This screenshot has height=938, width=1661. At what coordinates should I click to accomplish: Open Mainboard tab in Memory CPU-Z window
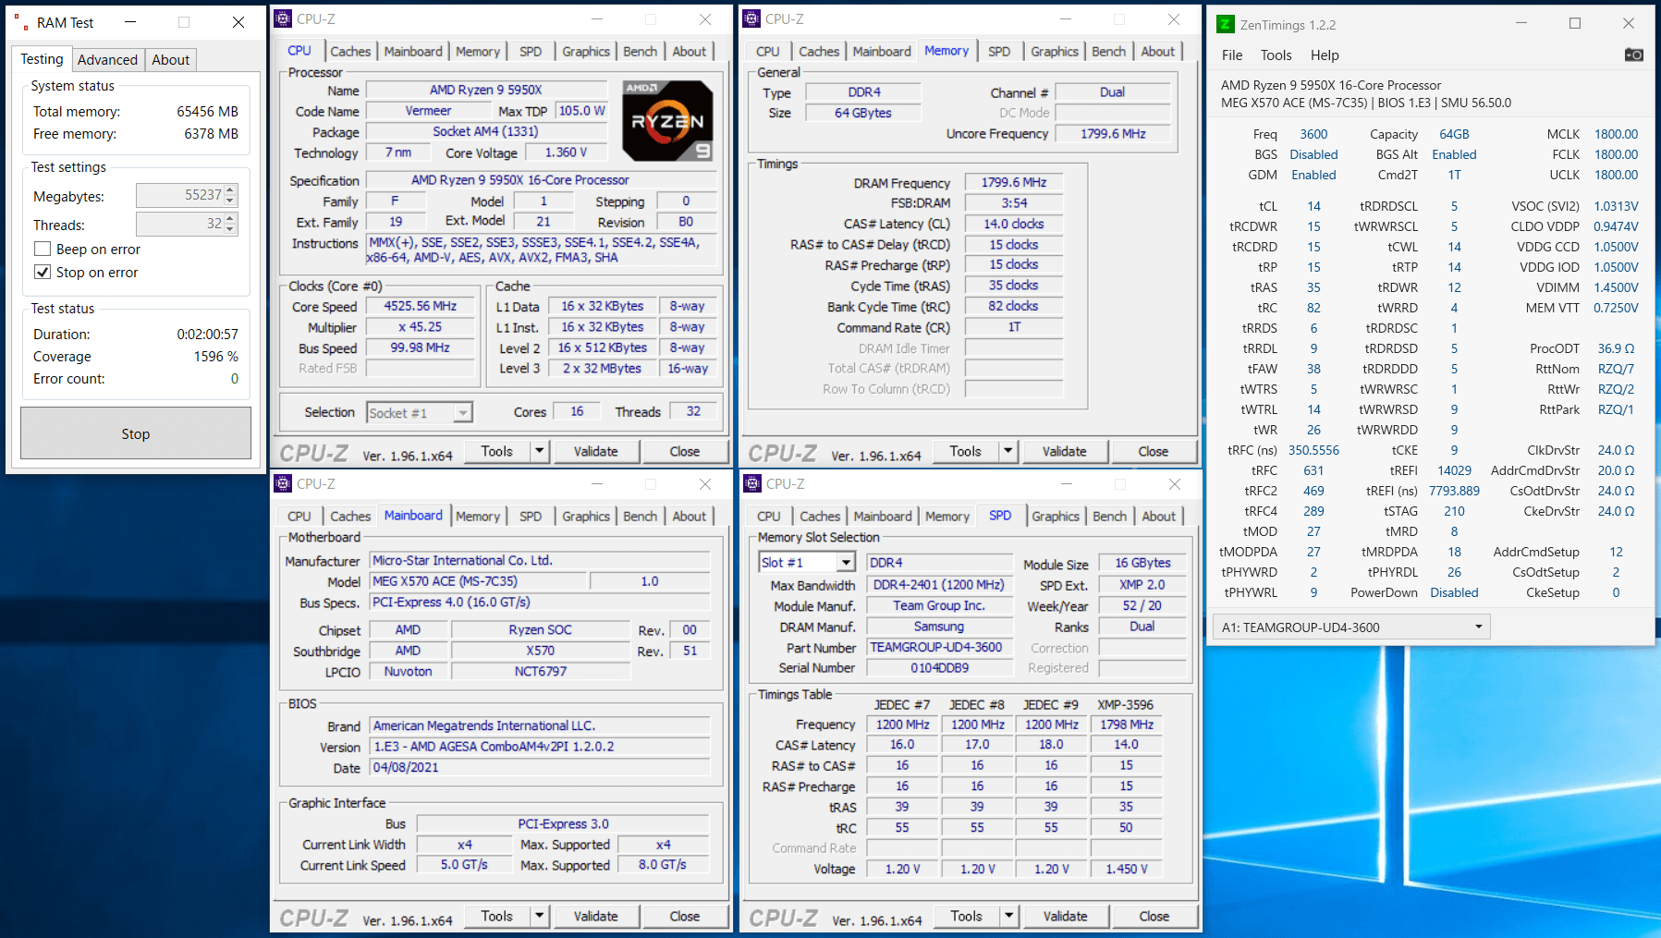click(x=882, y=52)
